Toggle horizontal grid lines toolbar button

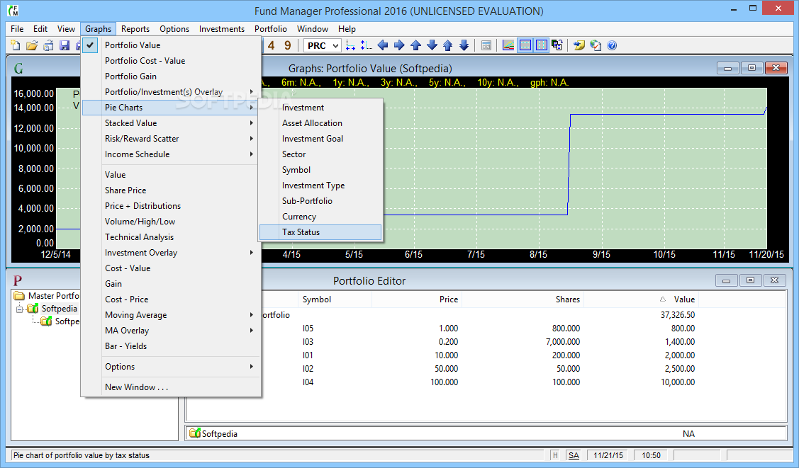pyautogui.click(x=525, y=45)
